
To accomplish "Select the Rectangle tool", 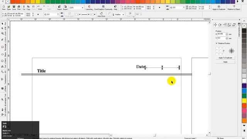I will (x=2, y=47).
